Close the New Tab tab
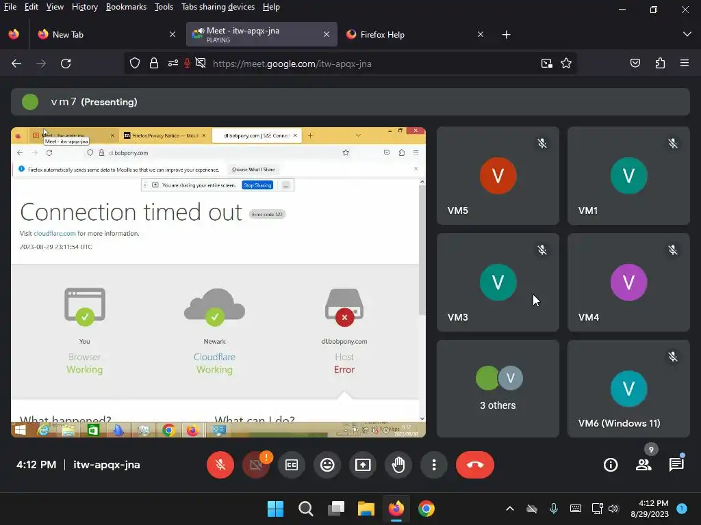Screen dimensions: 701x525 click(173, 34)
